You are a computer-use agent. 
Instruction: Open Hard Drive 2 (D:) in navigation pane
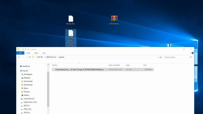point(30,102)
